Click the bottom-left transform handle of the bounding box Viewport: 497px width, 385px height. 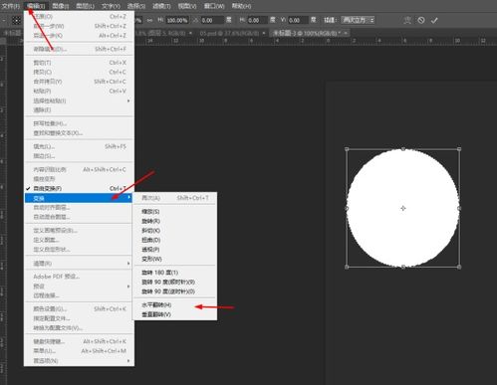pyautogui.click(x=347, y=267)
